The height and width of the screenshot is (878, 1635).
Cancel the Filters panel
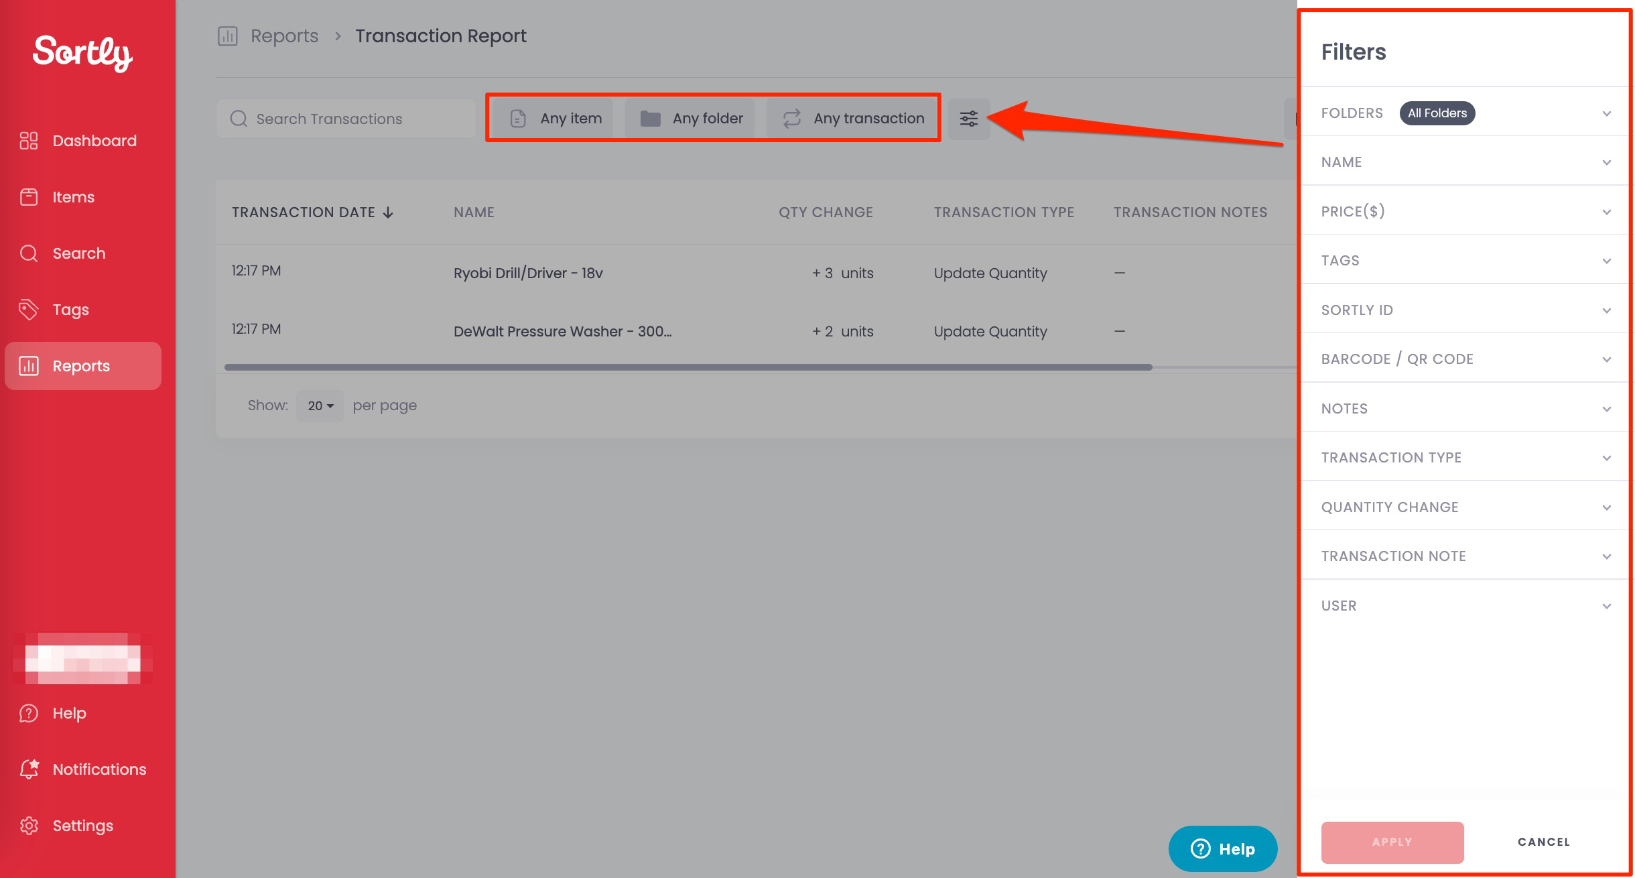(x=1543, y=842)
